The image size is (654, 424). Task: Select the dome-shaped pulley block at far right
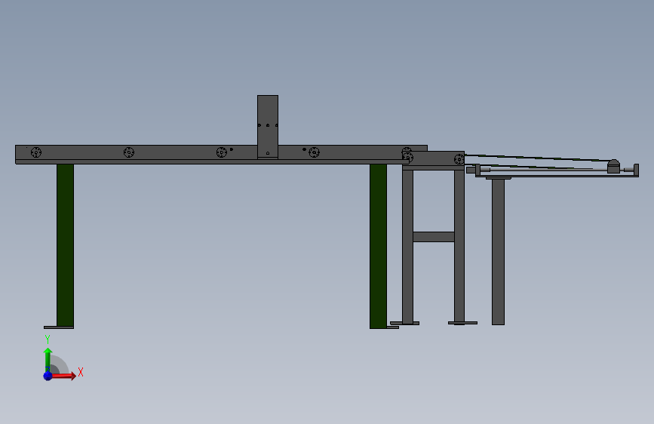(x=613, y=166)
